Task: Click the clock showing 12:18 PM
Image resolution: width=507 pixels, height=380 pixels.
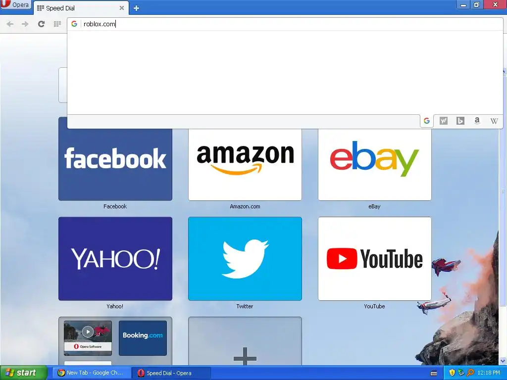Action: pyautogui.click(x=489, y=373)
